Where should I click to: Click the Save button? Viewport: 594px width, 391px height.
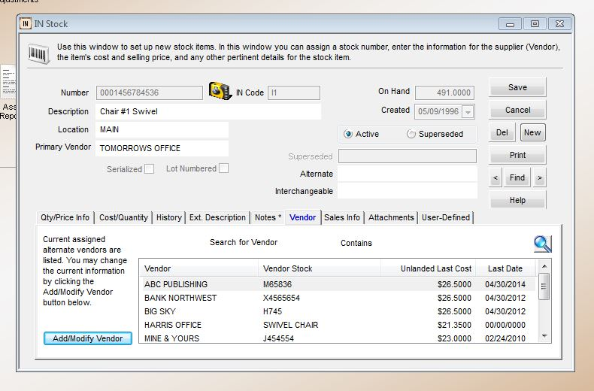tap(517, 87)
